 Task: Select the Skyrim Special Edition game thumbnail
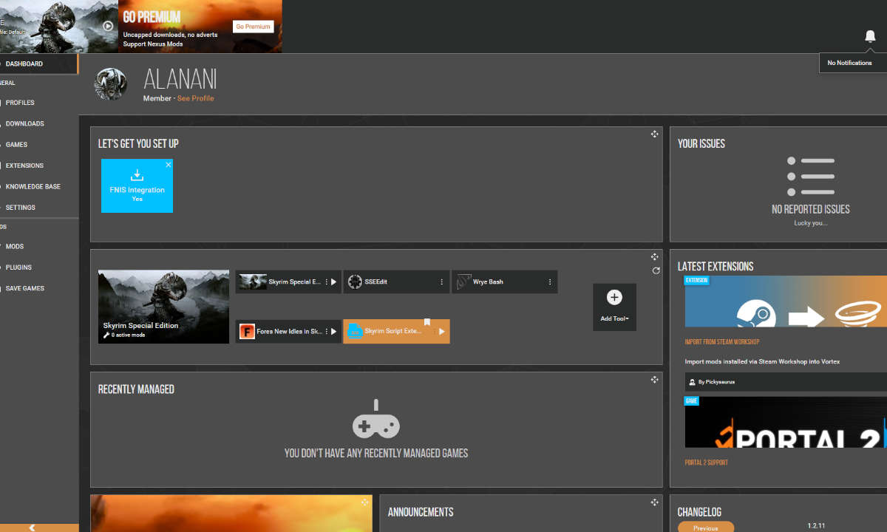pos(163,307)
